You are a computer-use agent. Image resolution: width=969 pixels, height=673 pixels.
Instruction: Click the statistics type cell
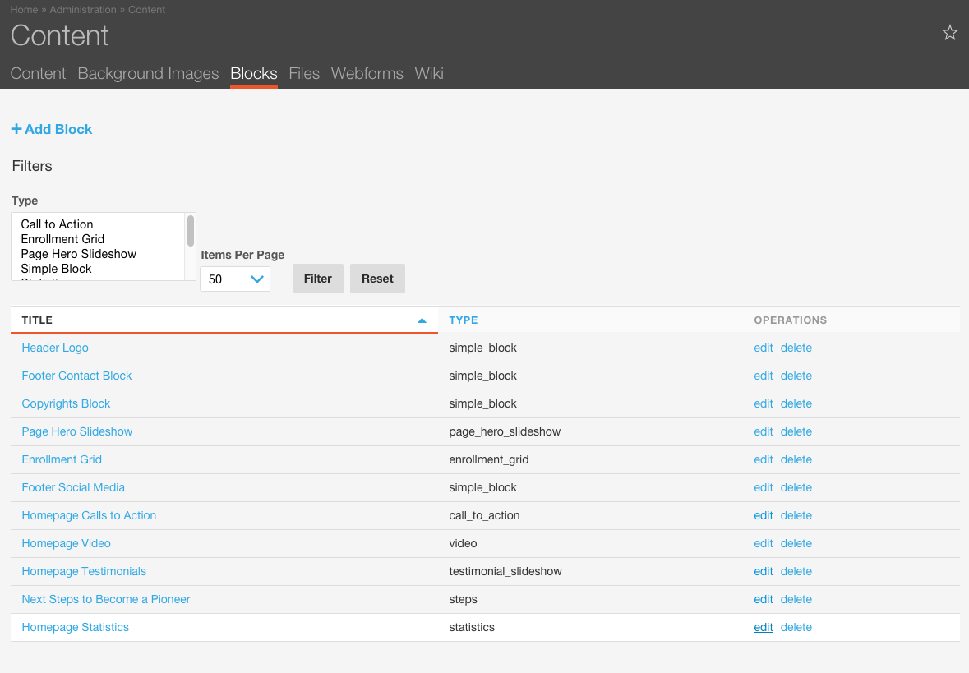472,627
